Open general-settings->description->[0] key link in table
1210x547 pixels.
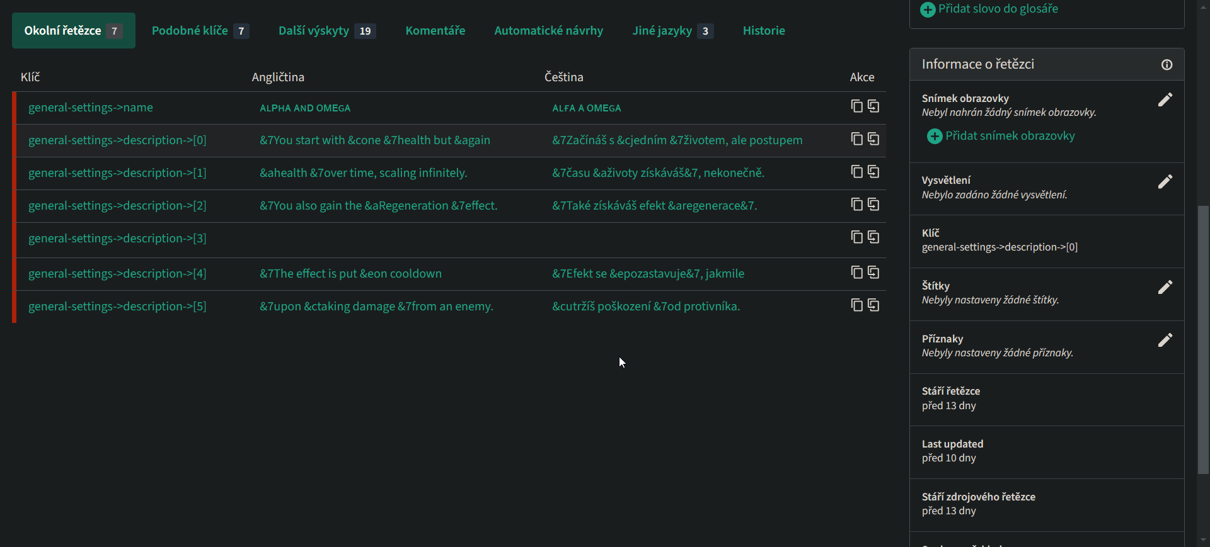pos(117,140)
